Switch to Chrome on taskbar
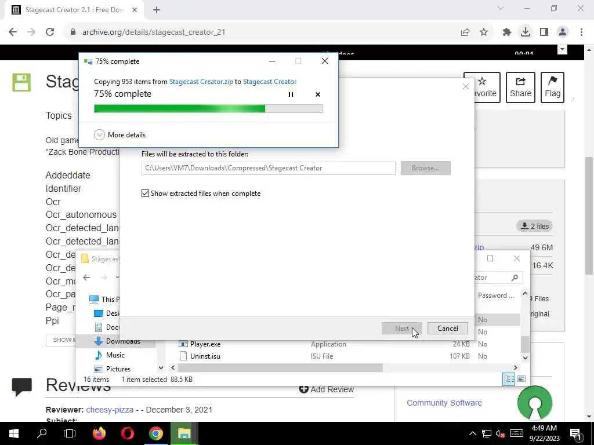The height and width of the screenshot is (445, 594). pyautogui.click(x=155, y=433)
